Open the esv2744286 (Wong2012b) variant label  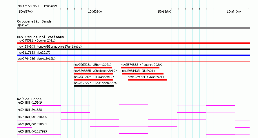click(37, 59)
